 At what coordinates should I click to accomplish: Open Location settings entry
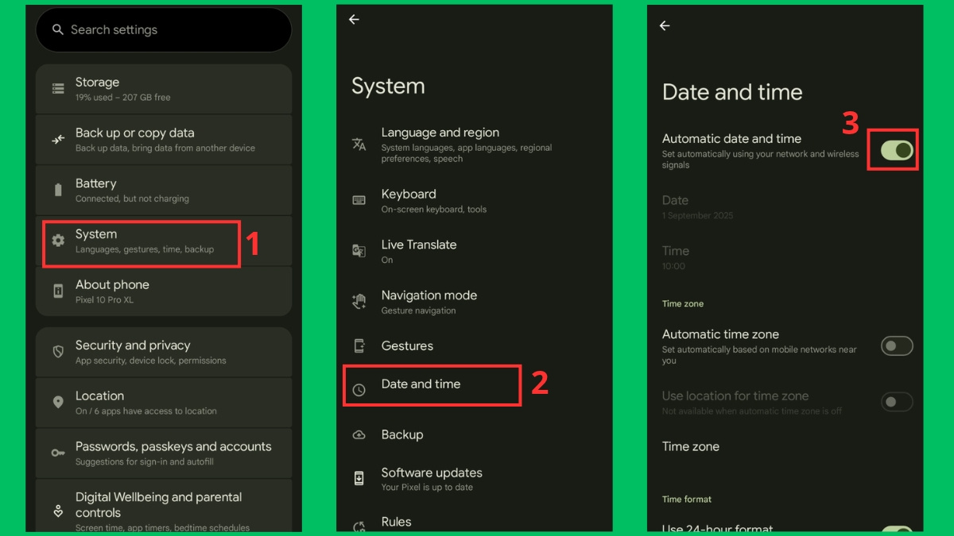164,403
